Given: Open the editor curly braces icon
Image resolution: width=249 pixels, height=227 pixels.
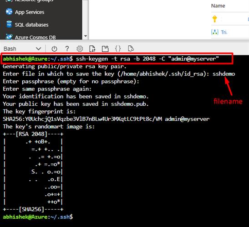Looking at the screenshot, I should tap(118, 49).
